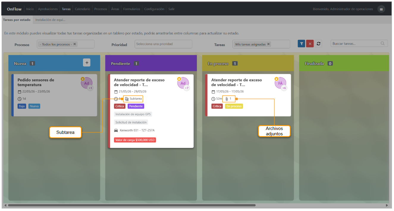The image size is (394, 211).
Task: Open the Prioridad selection dropdown
Action: (164, 44)
